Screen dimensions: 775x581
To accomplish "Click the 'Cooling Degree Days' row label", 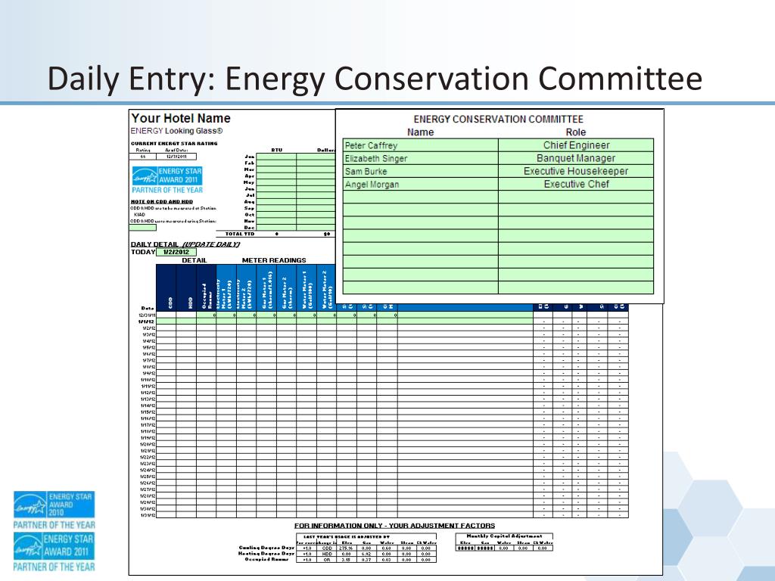I will click(266, 548).
